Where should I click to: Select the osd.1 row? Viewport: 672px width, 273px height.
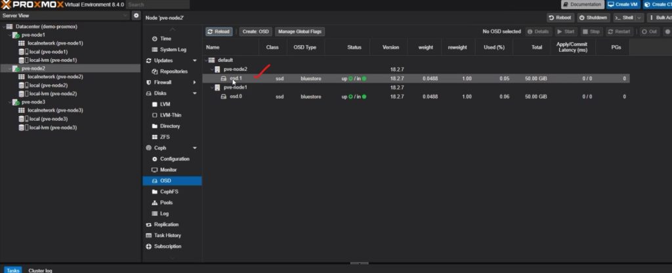click(415, 79)
